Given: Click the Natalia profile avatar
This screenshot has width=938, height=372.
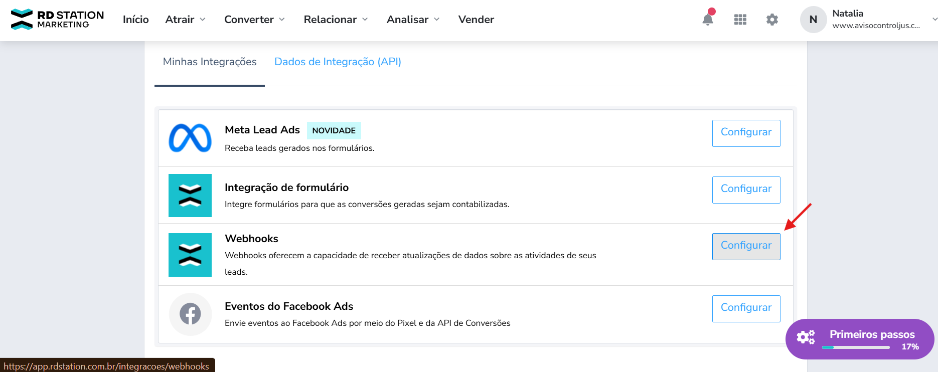Looking at the screenshot, I should [x=813, y=20].
